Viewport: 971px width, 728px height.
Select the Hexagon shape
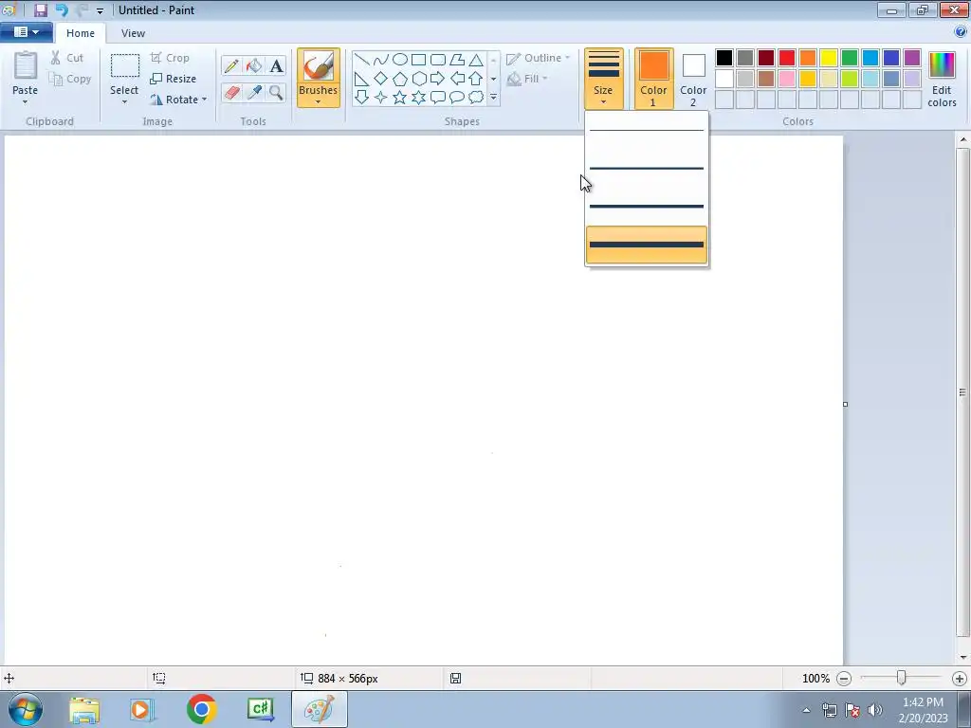(418, 79)
